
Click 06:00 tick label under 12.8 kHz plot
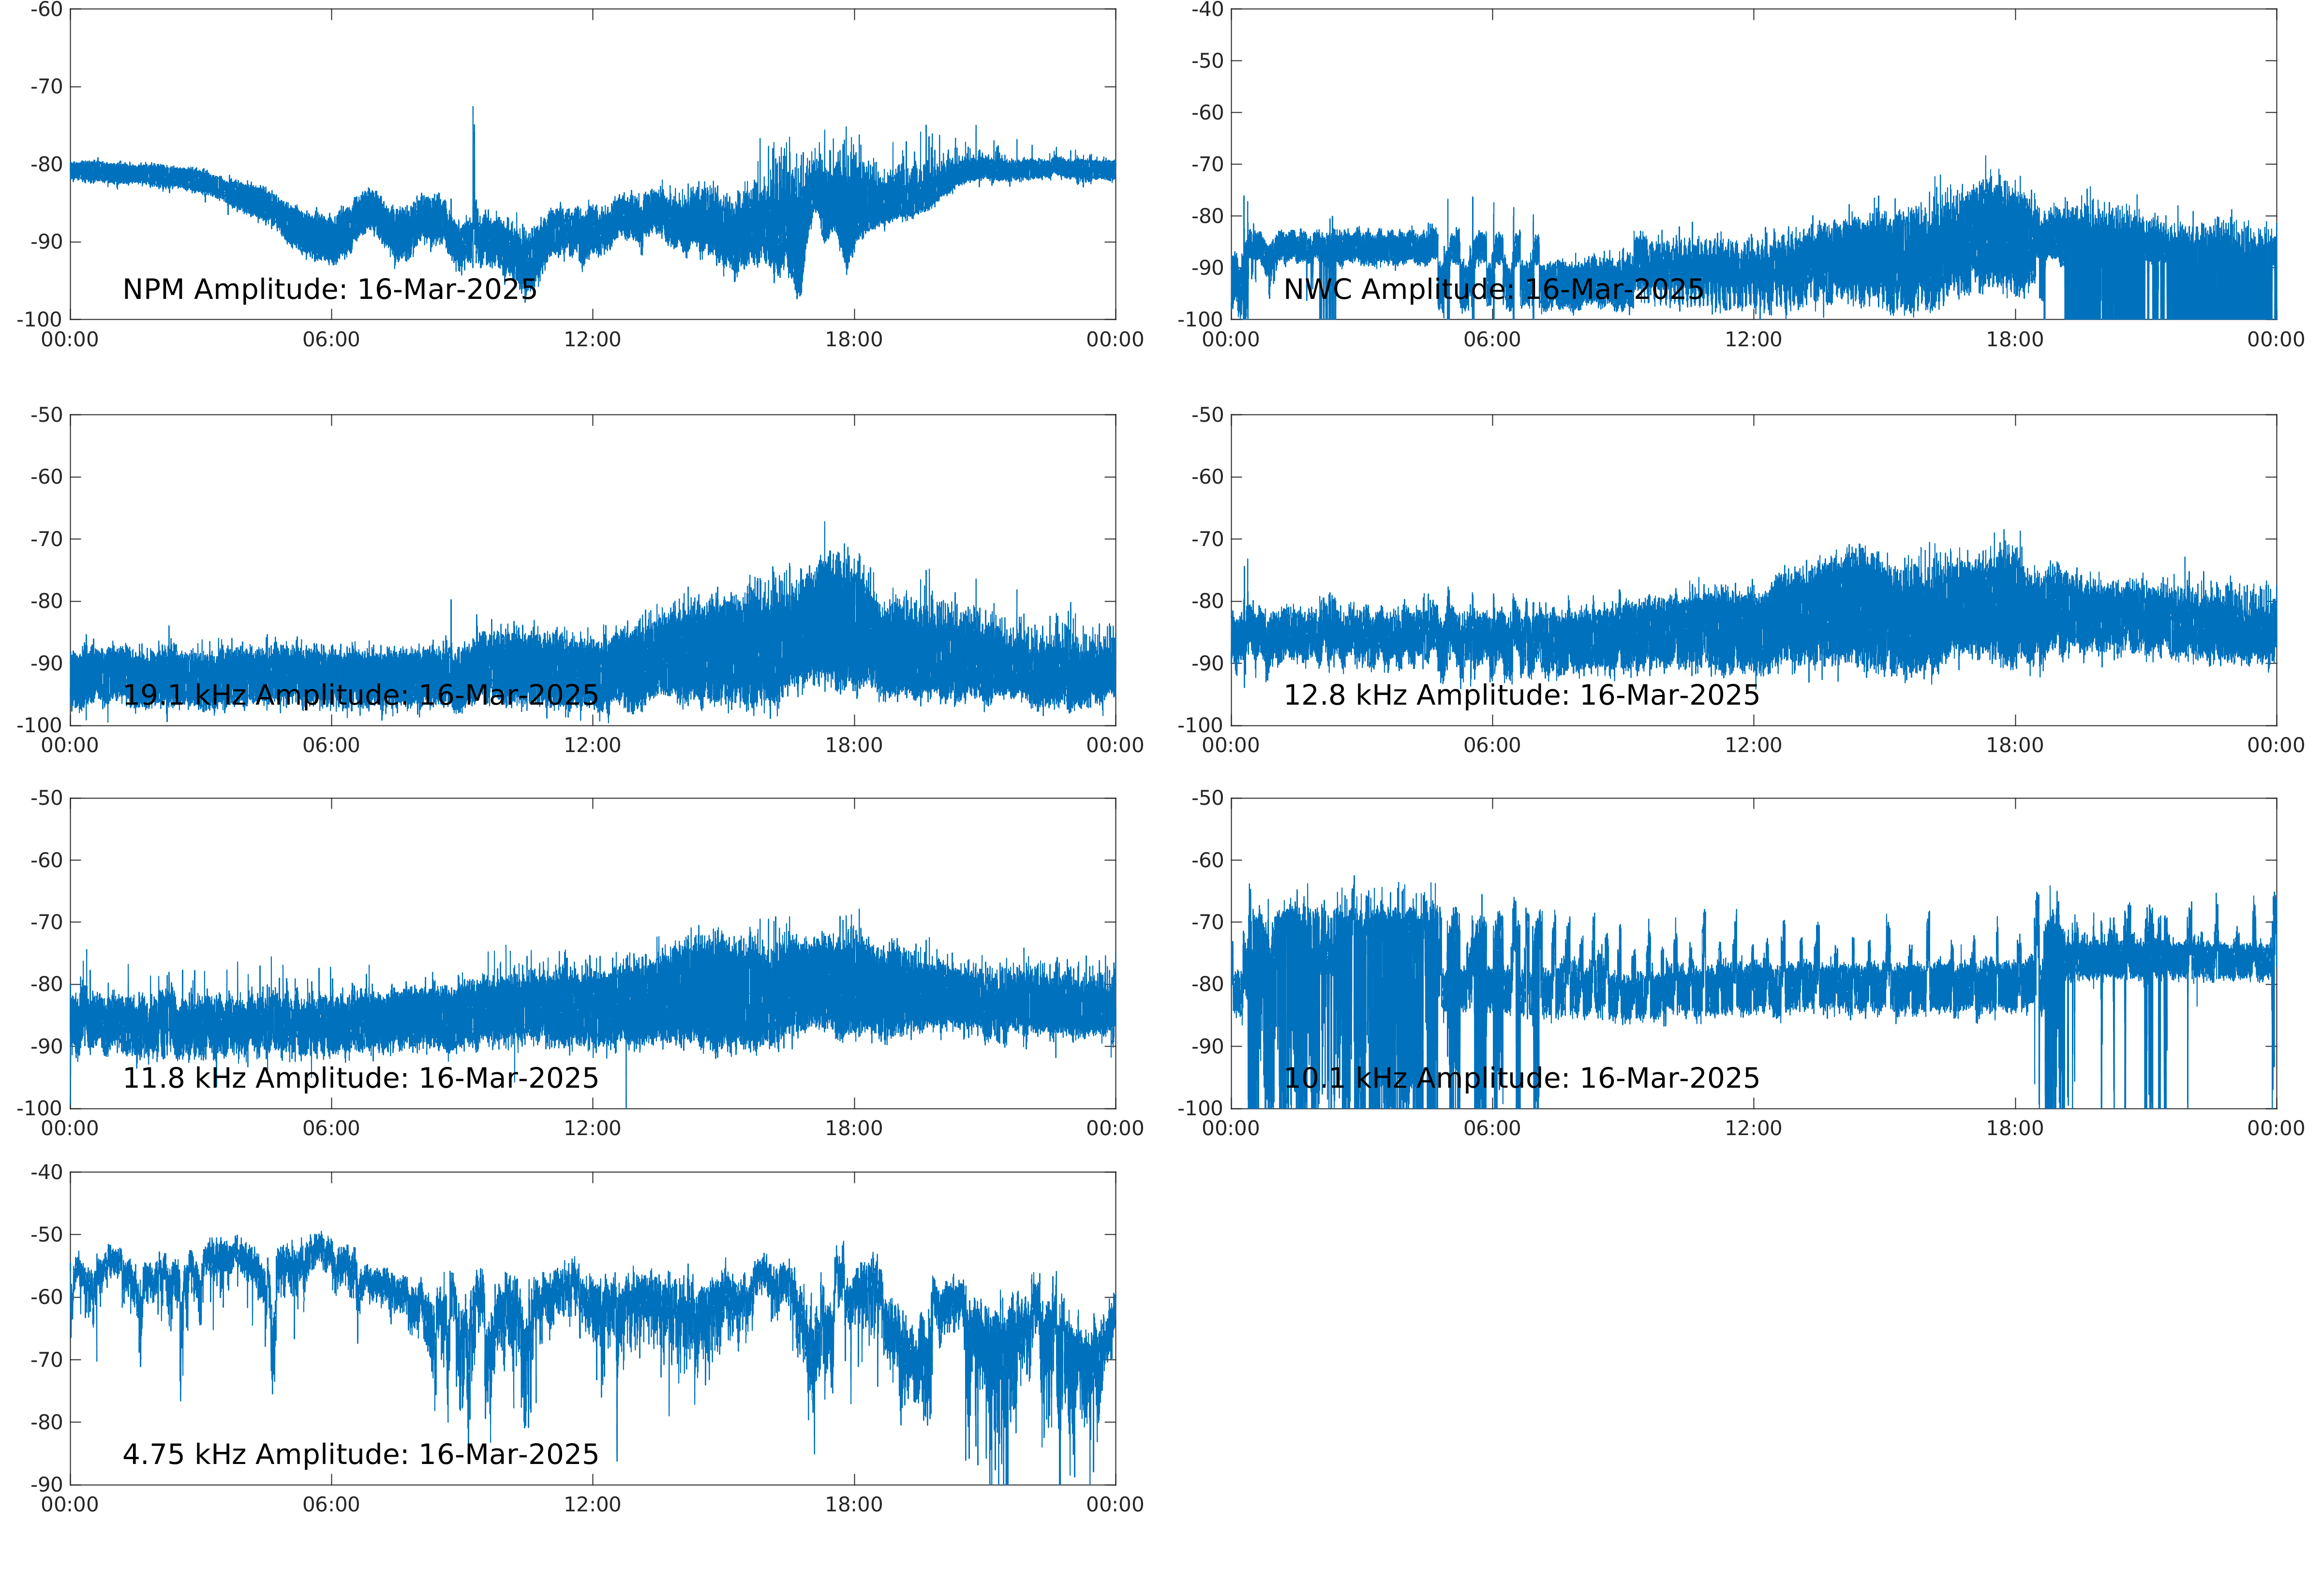pos(1492,746)
